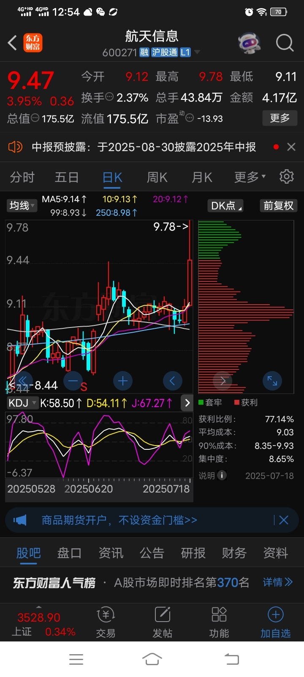Open 功能 functions icon

pos(219,622)
